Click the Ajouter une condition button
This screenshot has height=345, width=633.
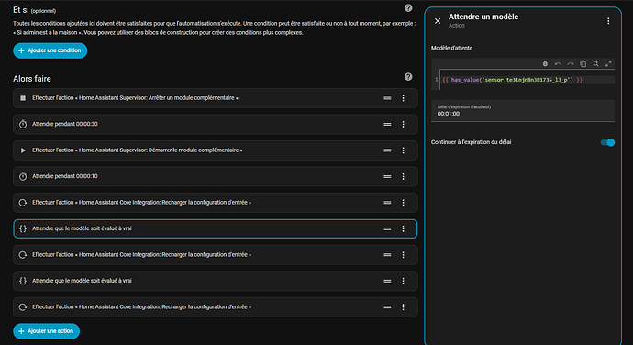click(50, 50)
